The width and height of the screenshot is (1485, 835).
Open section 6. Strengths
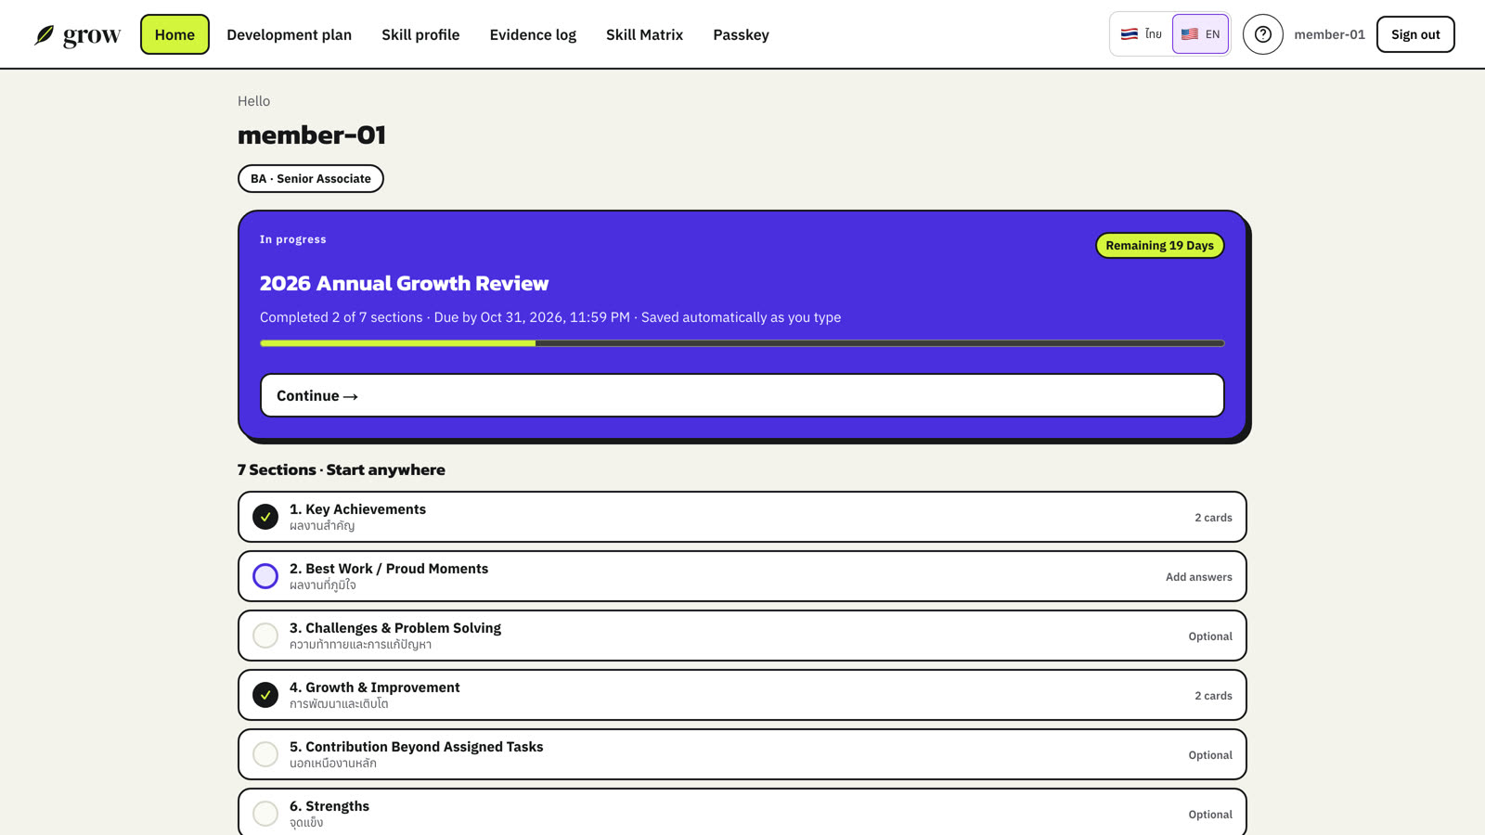coord(742,813)
